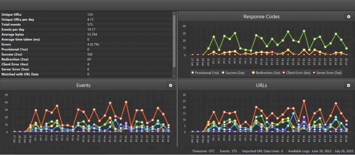Toggle Server Error (5xx) legend series
Screen dimensions: 355x155
click(x=327, y=73)
